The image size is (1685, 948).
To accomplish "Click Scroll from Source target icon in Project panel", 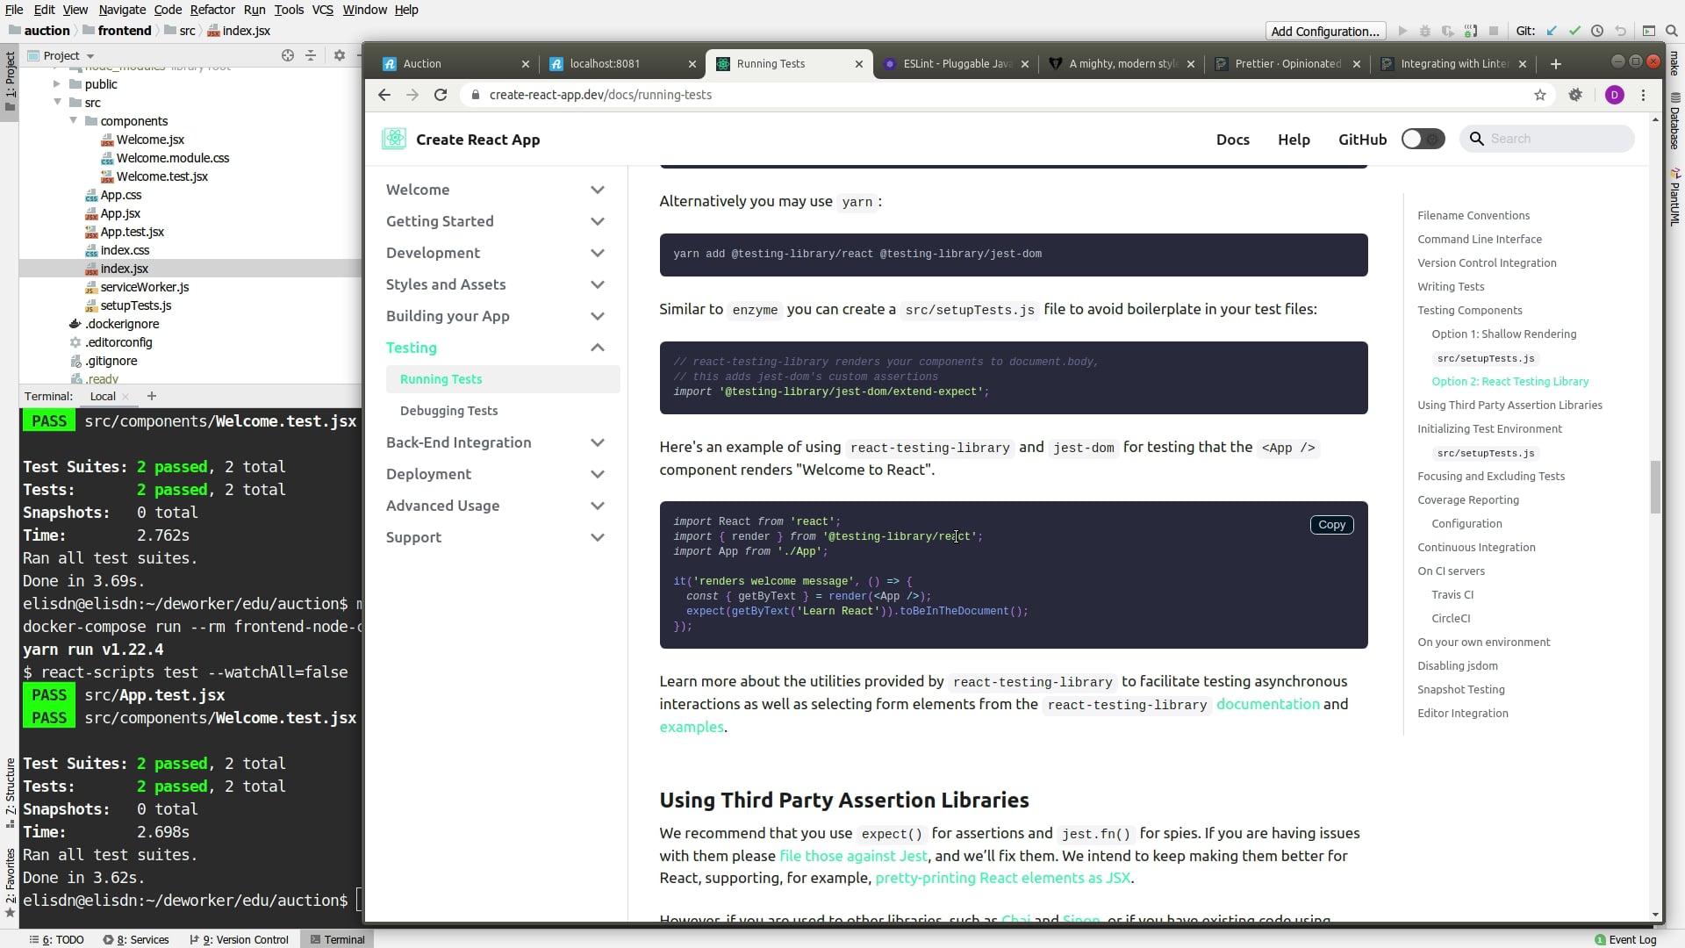I will pos(288,55).
